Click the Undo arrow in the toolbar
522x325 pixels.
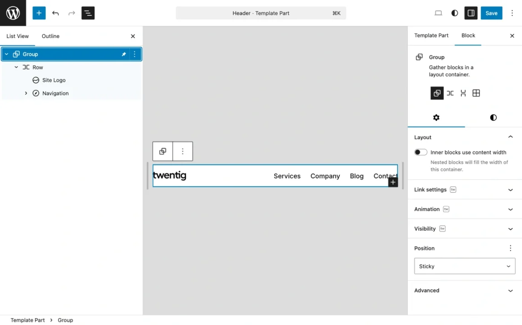click(x=55, y=13)
